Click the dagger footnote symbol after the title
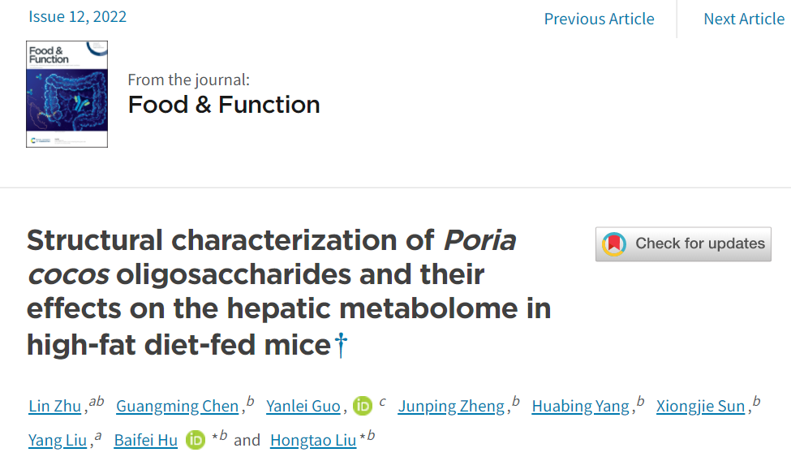The width and height of the screenshot is (791, 474). coord(341,345)
